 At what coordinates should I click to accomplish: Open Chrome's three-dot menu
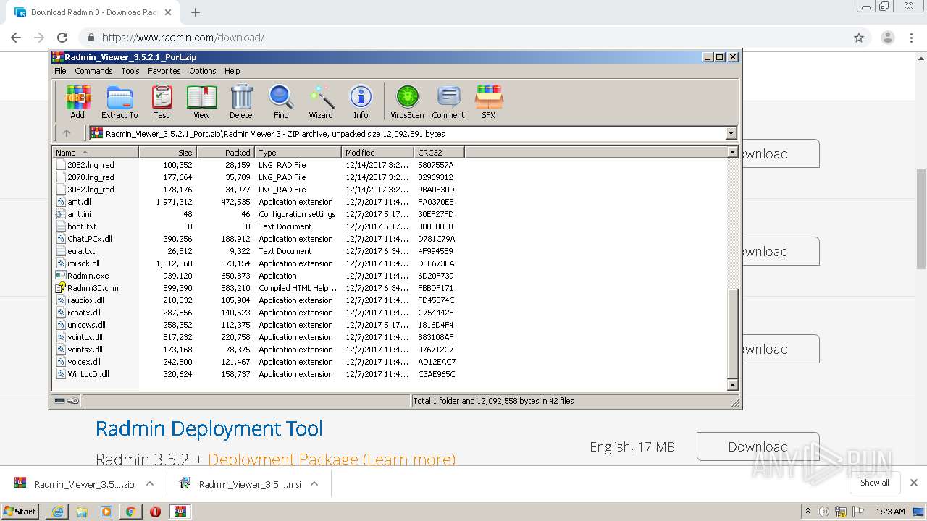pos(912,38)
